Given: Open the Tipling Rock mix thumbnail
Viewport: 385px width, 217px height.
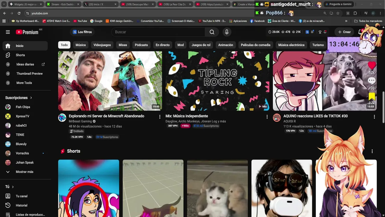Looking at the screenshot, I should 217,81.
